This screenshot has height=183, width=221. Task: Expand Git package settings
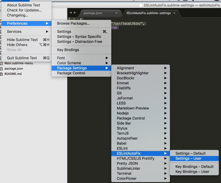pyautogui.click(x=141, y=93)
